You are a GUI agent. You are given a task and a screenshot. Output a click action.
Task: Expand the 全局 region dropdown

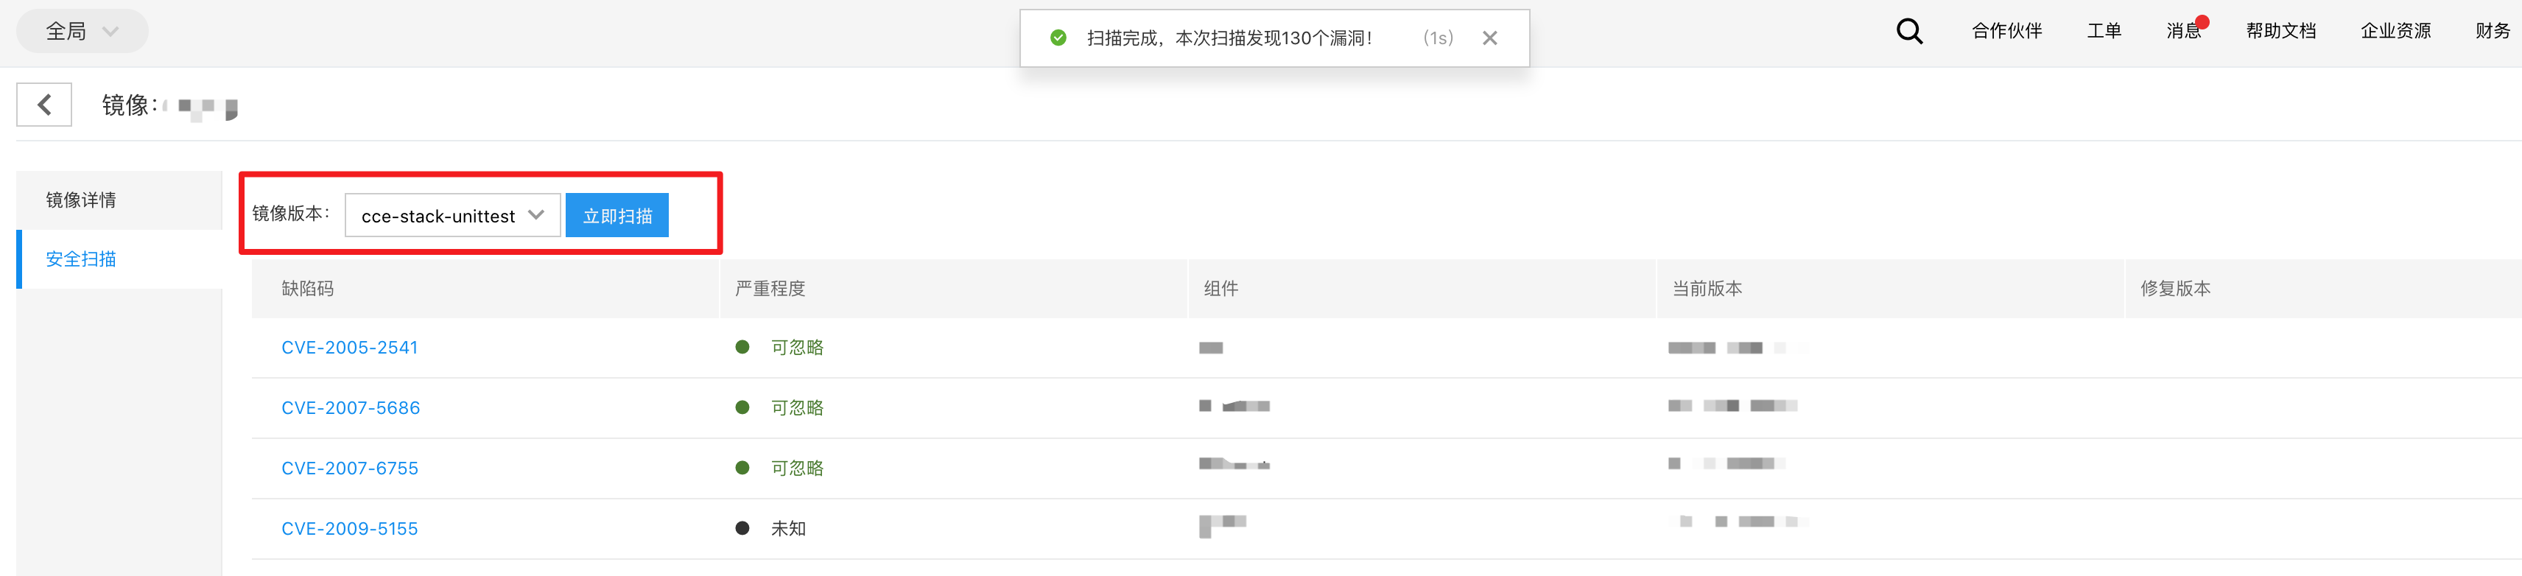coord(82,32)
